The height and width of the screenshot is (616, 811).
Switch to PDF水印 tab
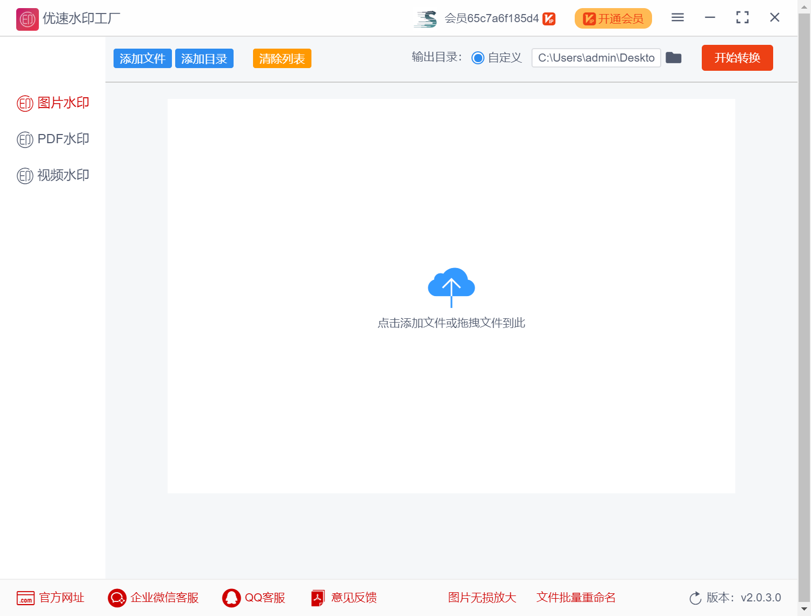coord(53,139)
